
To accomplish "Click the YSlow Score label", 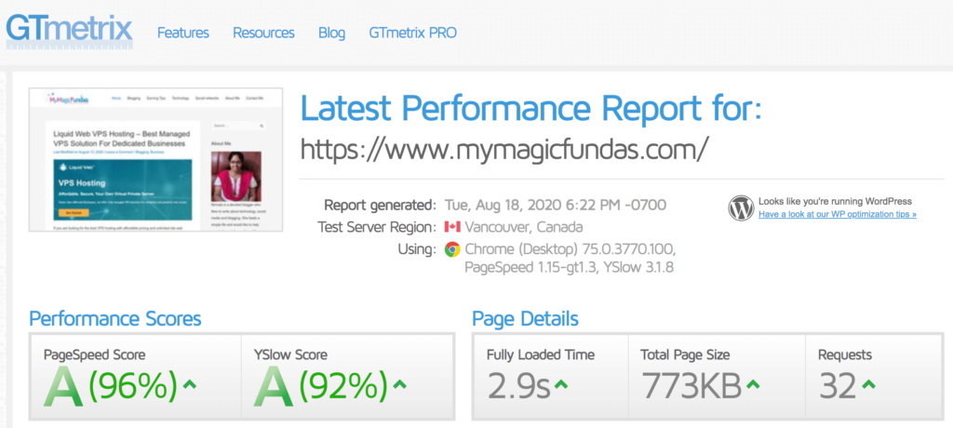I will click(290, 354).
